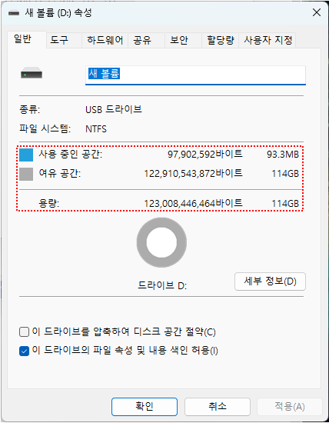
Task: Click the 97,902,592바이트 used value
Action: pos(205,155)
